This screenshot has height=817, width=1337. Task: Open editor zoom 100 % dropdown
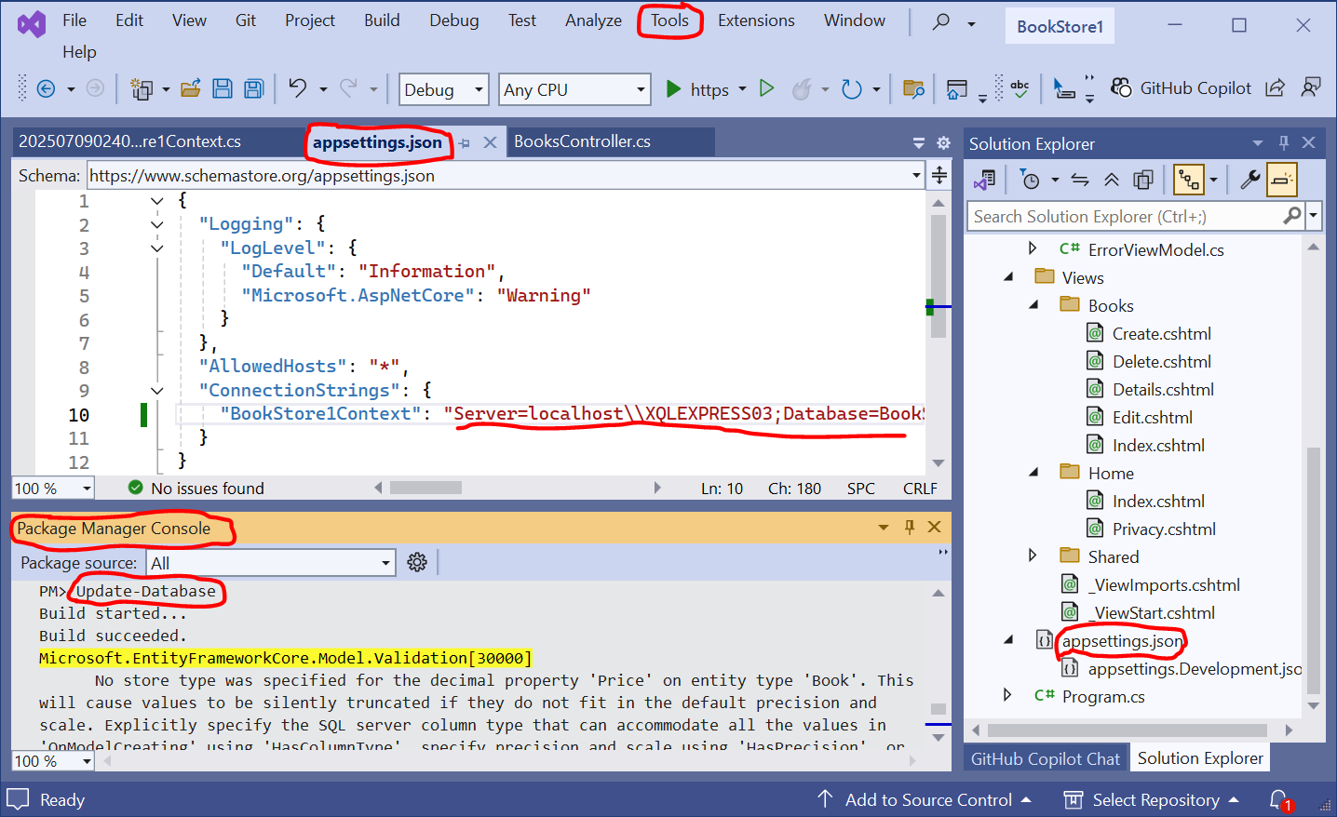tap(53, 489)
